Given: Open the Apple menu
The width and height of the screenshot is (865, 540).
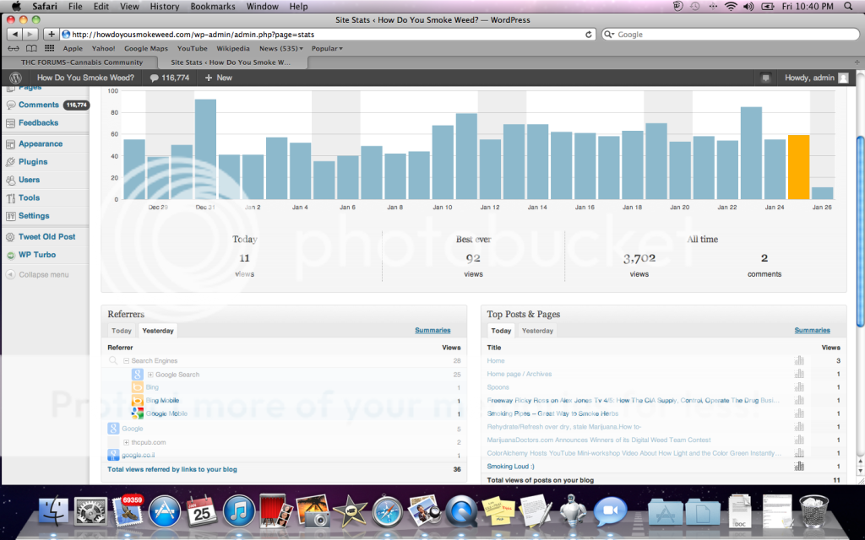Looking at the screenshot, I should pyautogui.click(x=16, y=7).
